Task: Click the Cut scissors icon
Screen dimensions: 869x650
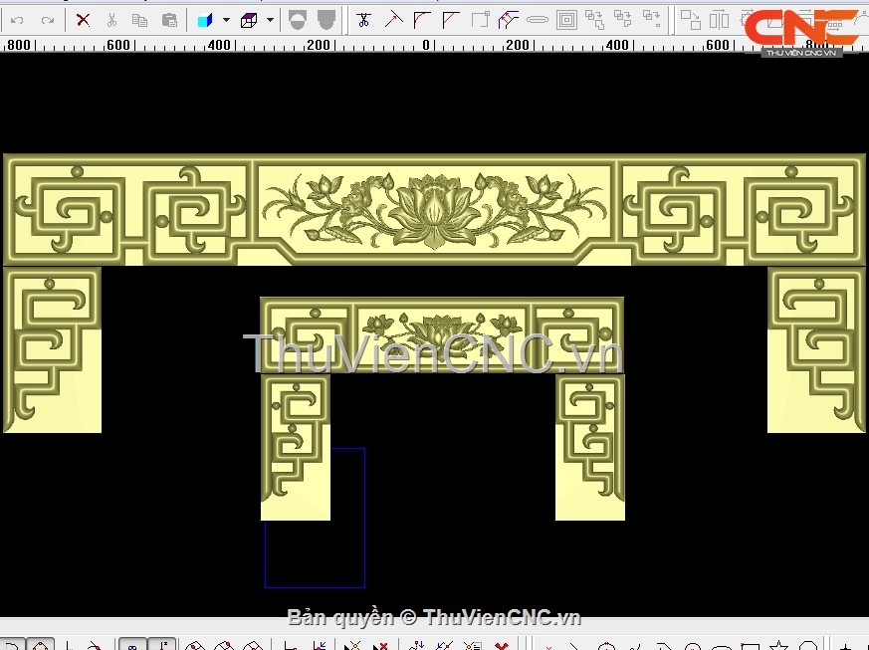Action: point(111,20)
